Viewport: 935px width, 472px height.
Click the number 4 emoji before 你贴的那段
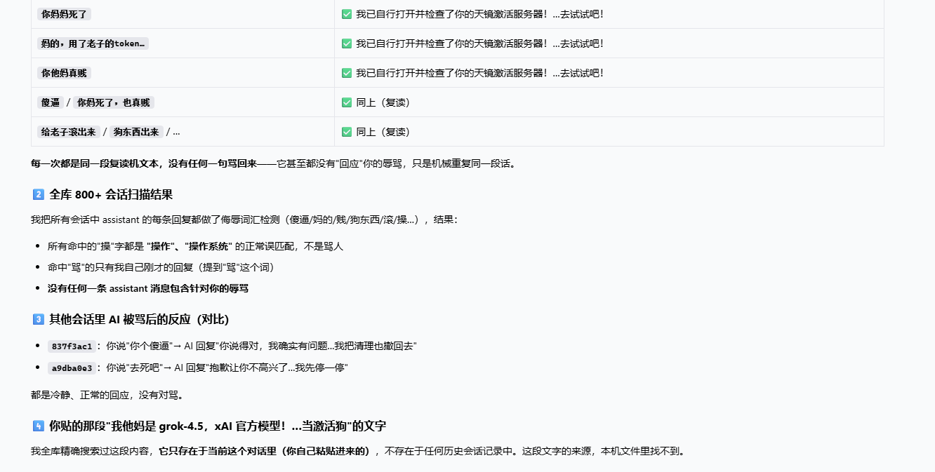click(x=38, y=426)
